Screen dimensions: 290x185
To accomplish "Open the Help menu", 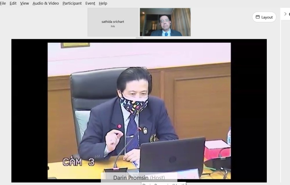I will (x=103, y=3).
